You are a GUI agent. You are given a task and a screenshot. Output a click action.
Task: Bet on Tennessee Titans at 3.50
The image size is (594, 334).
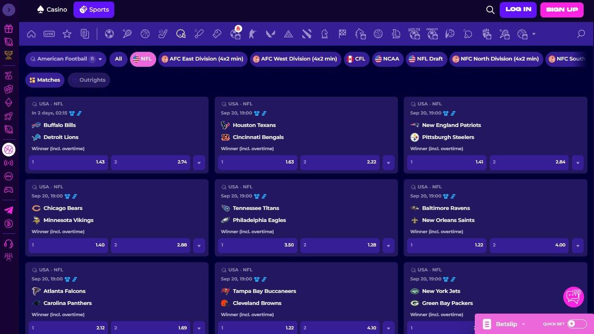point(258,246)
